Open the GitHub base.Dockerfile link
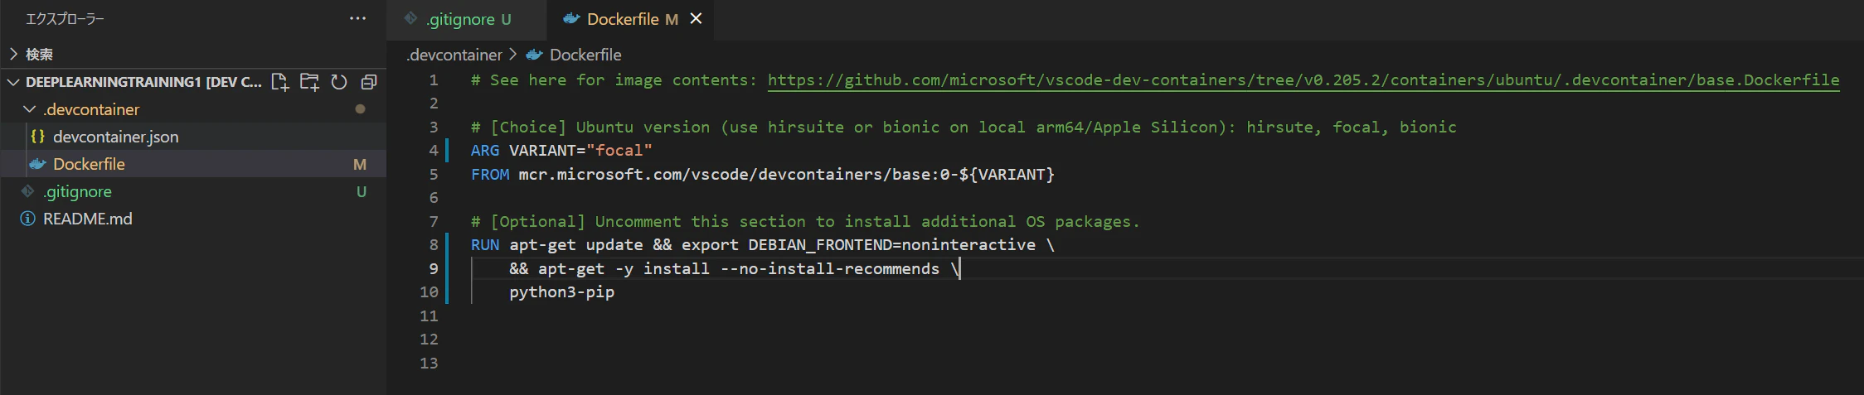This screenshot has height=395, width=1864. pos(1303,80)
